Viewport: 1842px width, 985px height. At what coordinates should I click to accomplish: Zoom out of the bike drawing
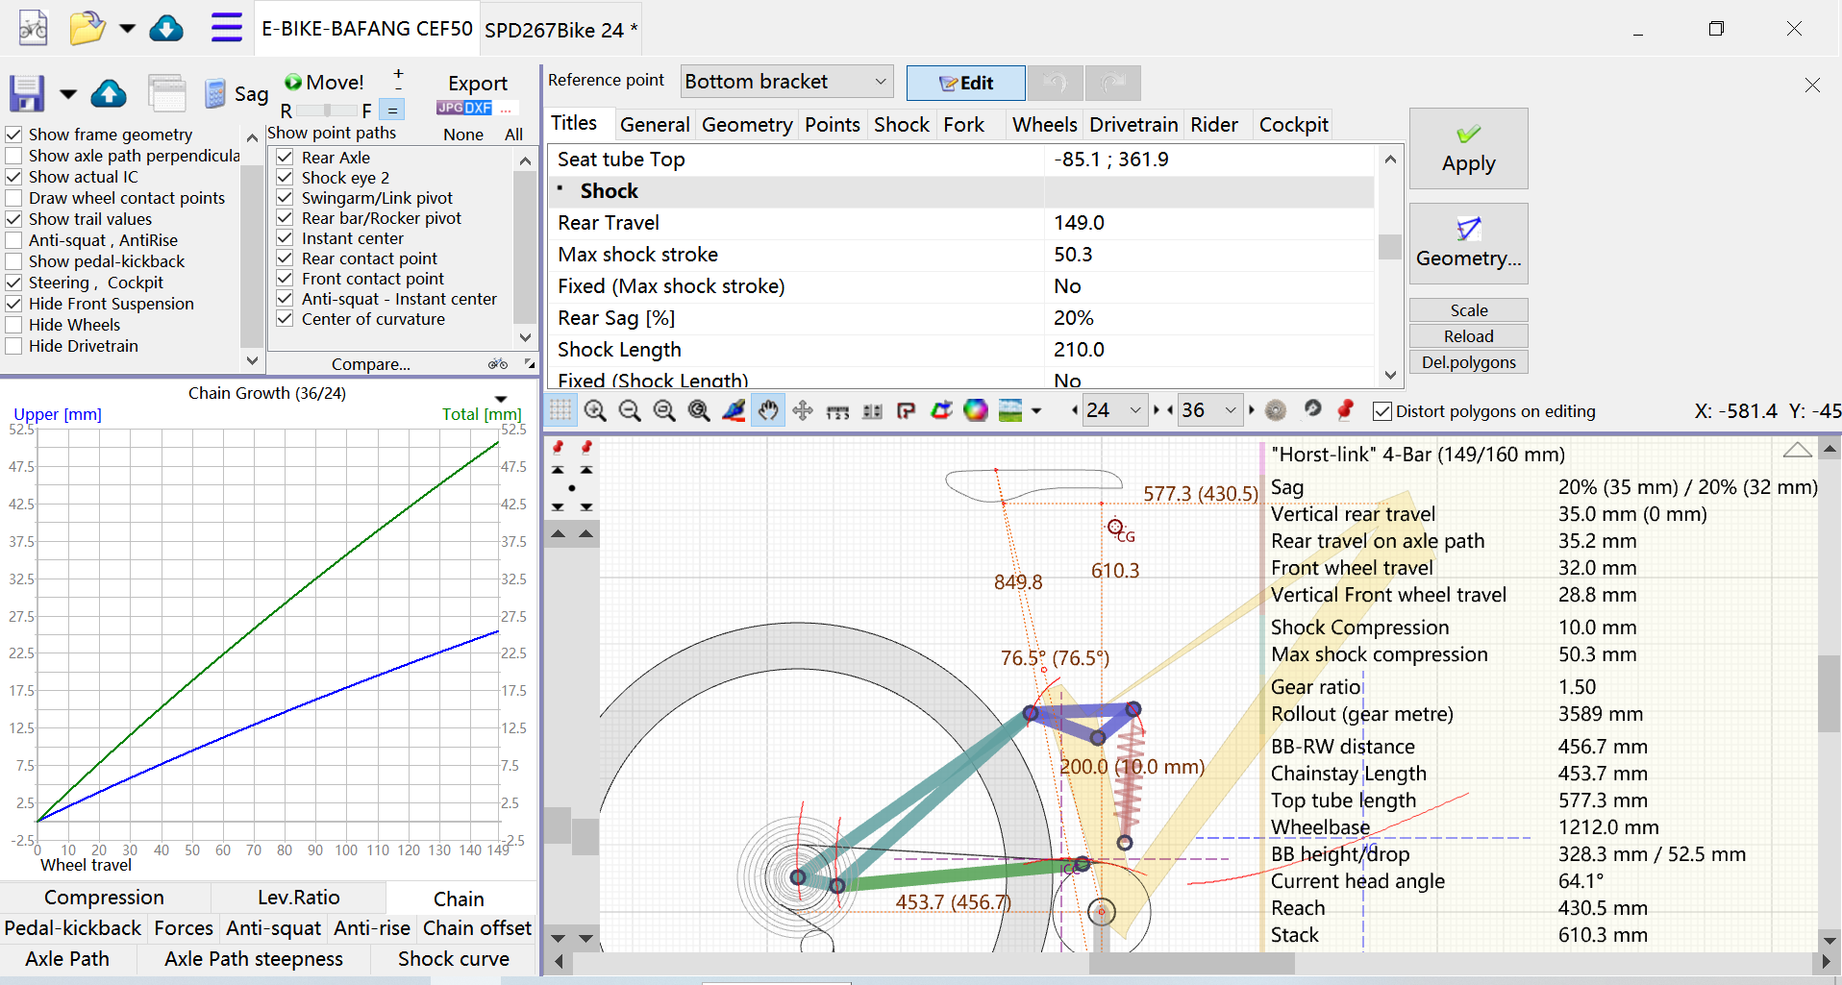click(630, 411)
